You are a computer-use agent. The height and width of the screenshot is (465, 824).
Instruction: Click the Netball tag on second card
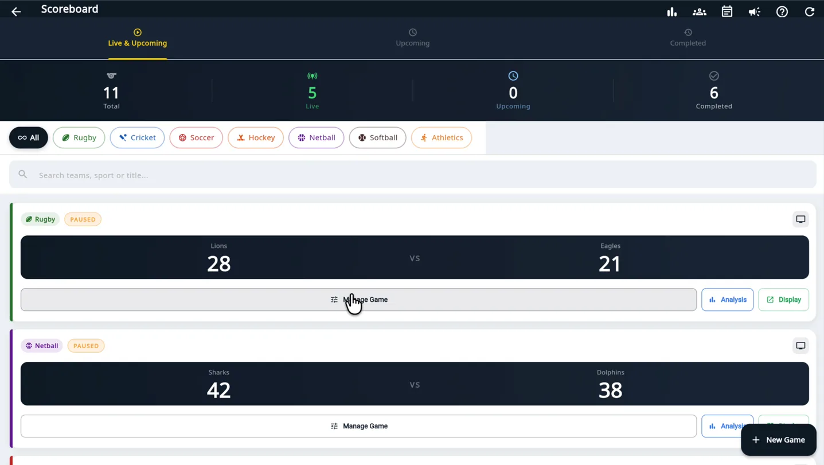[42, 346]
